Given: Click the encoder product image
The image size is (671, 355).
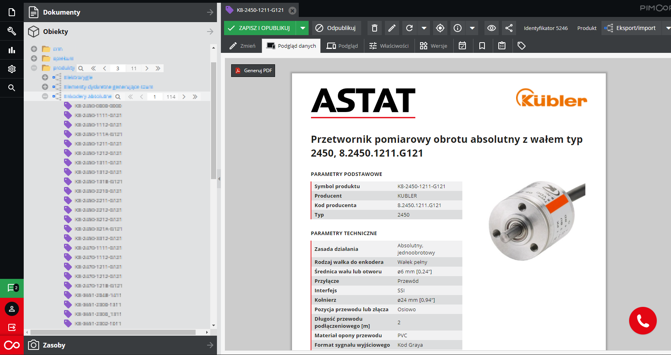Looking at the screenshot, I should (x=537, y=221).
